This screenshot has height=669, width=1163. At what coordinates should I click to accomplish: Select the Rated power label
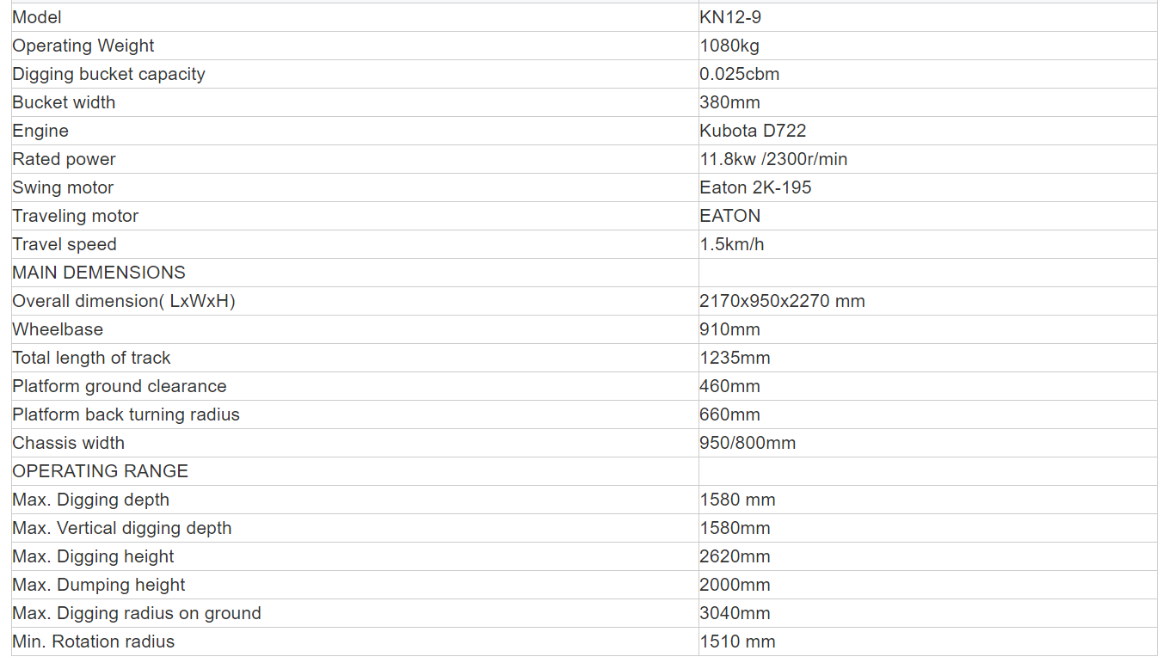[64, 159]
